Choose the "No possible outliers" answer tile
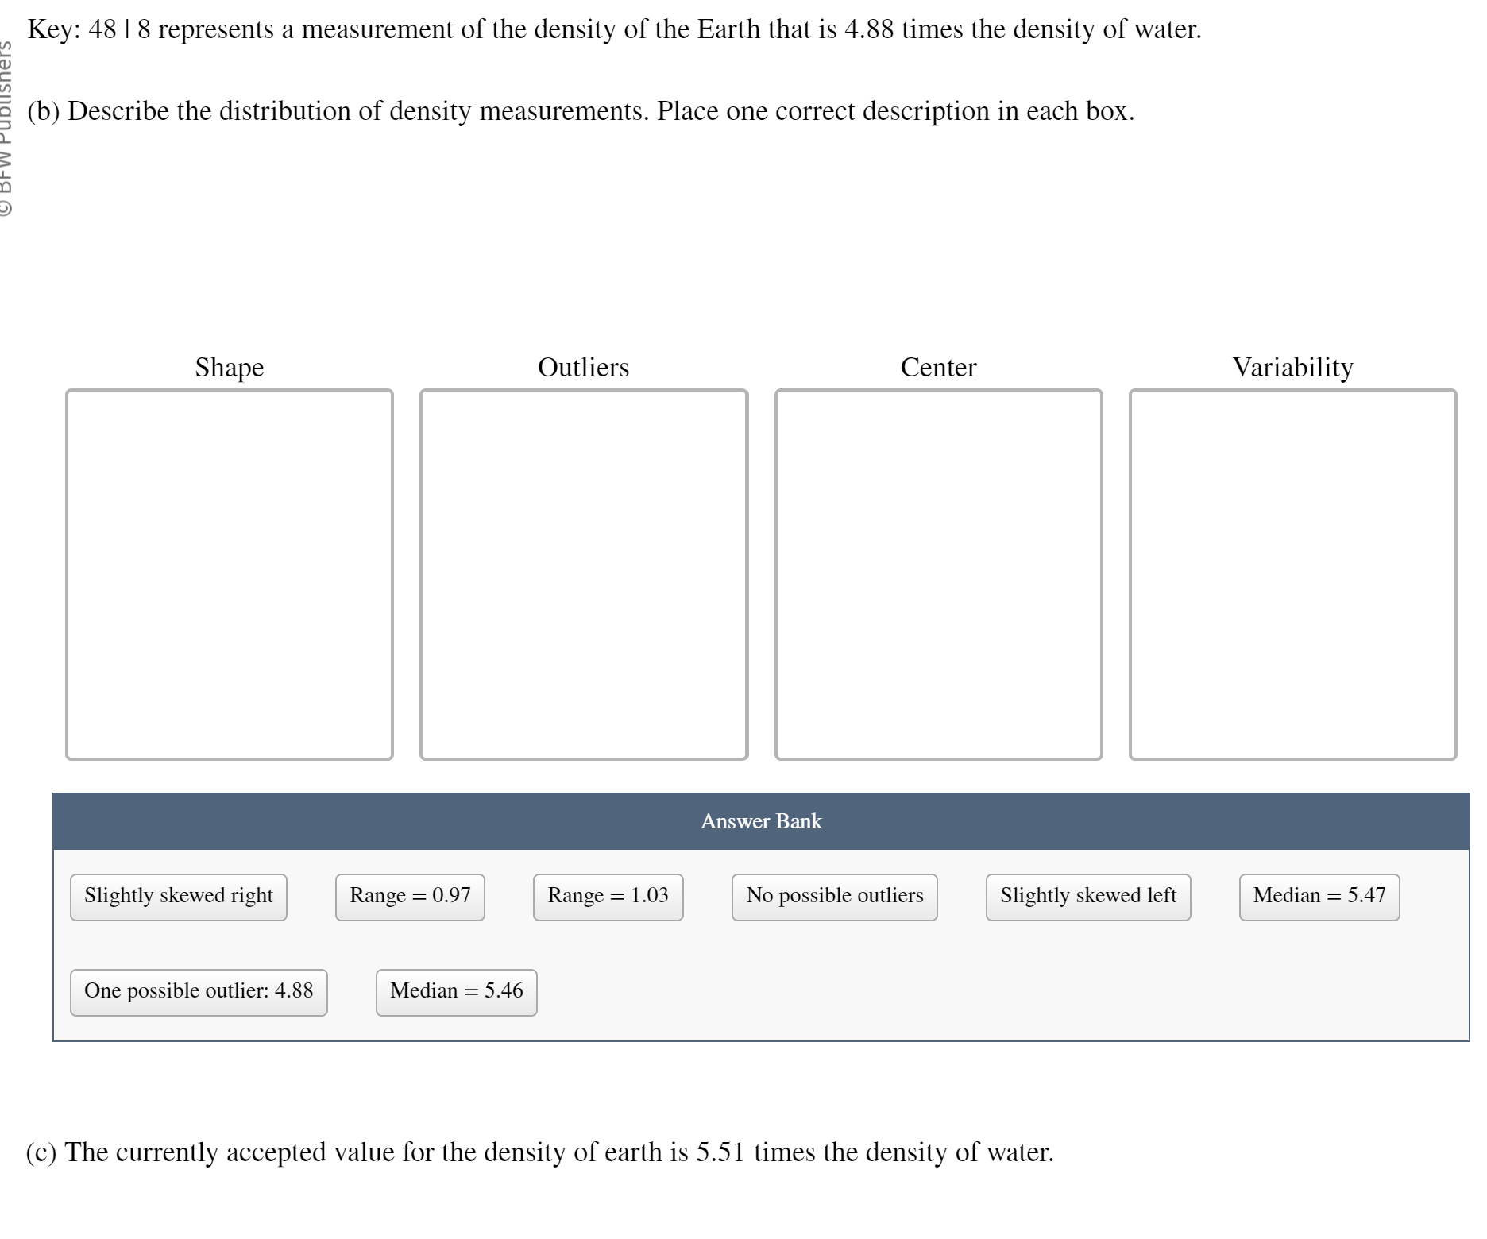 pyautogui.click(x=833, y=896)
